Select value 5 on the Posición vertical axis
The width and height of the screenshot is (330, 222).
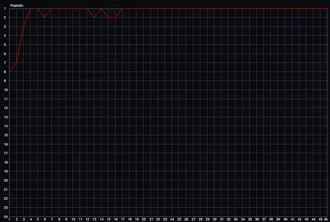[5, 45]
